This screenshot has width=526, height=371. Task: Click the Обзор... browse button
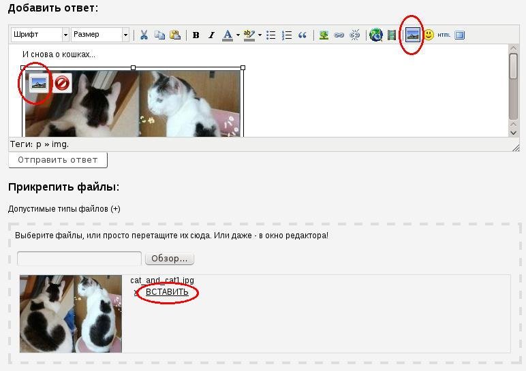(x=169, y=259)
